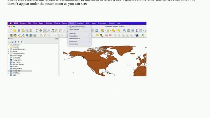
Task: Select the Select Features tool
Action: pyautogui.click(x=102, y=30)
